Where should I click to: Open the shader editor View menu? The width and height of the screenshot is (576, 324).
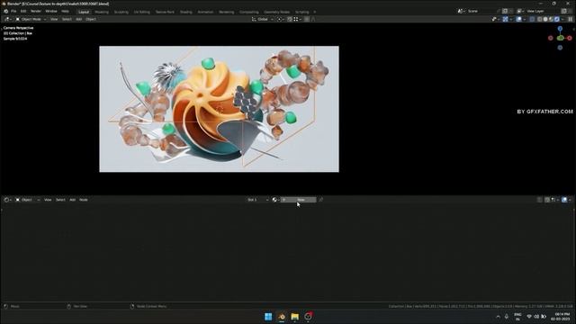[x=48, y=200]
